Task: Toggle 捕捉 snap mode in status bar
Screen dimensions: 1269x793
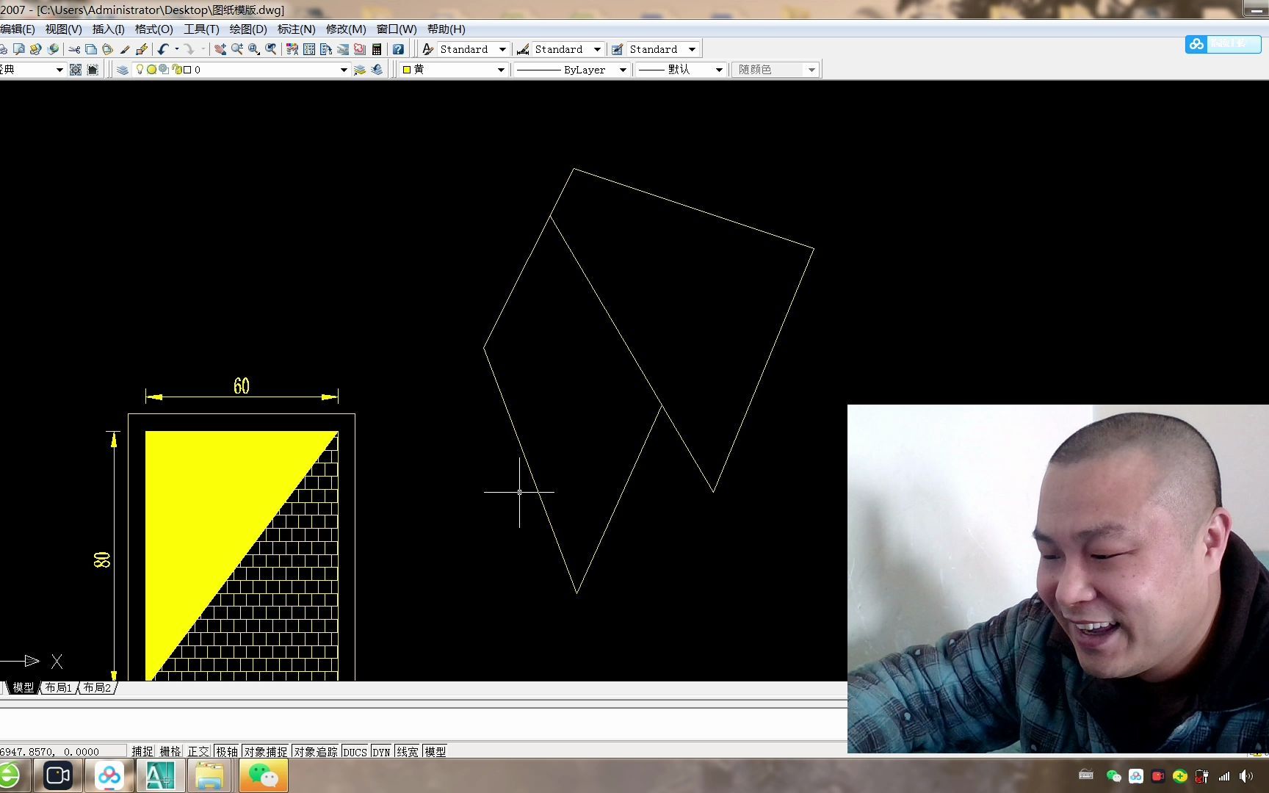Action: coord(142,751)
